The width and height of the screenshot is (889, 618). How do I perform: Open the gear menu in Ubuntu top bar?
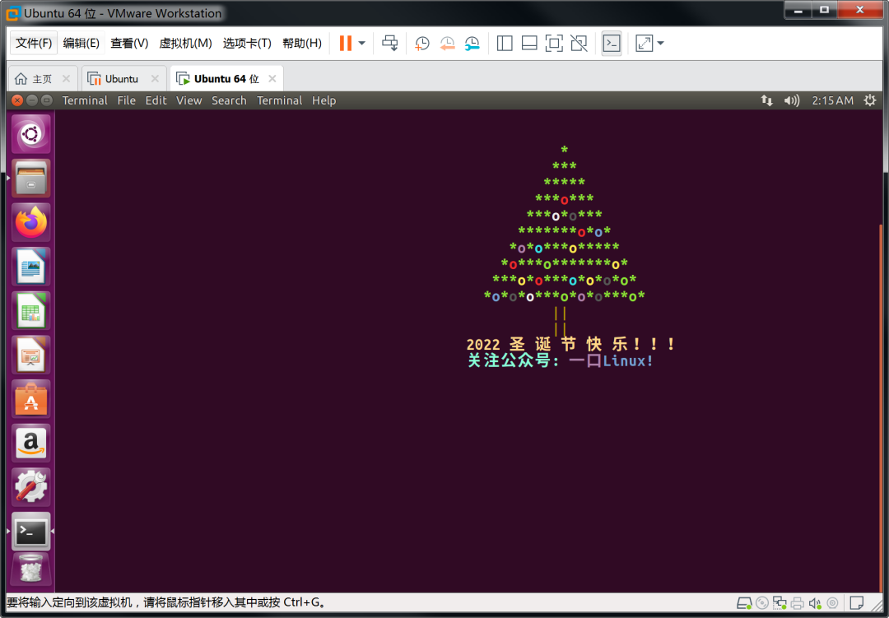[869, 100]
